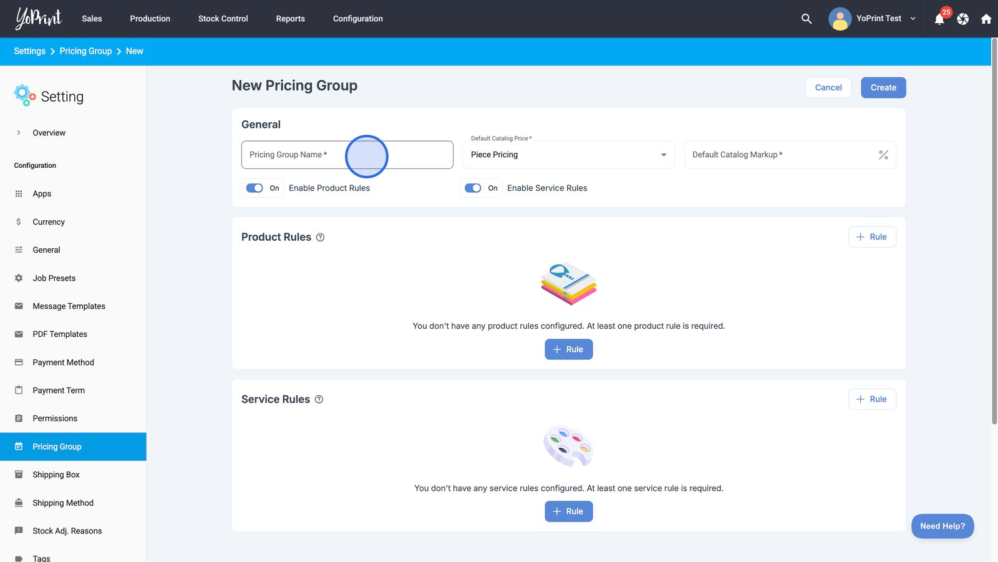Open the Stock Control menu
Viewport: 998px width, 562px height.
click(223, 19)
